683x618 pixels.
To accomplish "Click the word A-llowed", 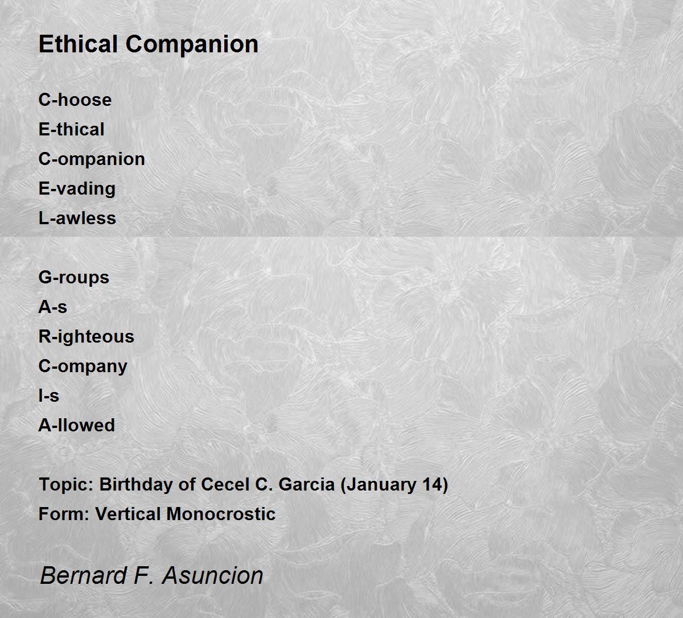I will pos(76,425).
